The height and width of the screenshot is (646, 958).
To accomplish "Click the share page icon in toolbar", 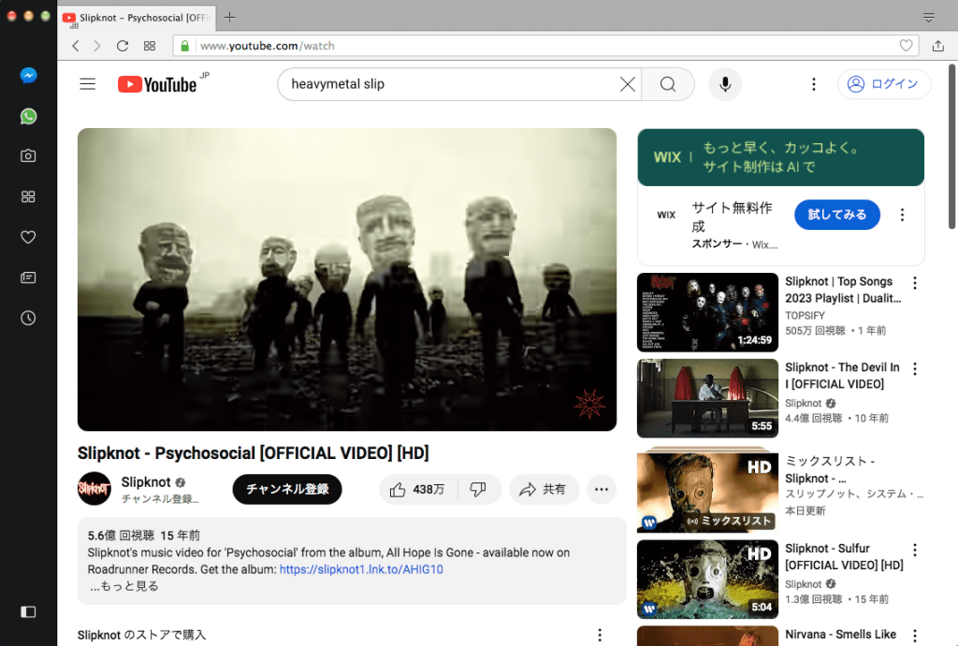I will pyautogui.click(x=938, y=46).
